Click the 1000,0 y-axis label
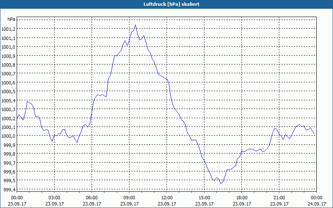The image size is (333, 208). [8, 136]
